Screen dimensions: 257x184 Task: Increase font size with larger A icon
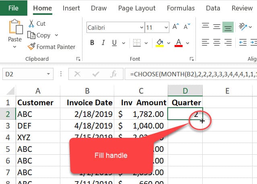coord(175,27)
